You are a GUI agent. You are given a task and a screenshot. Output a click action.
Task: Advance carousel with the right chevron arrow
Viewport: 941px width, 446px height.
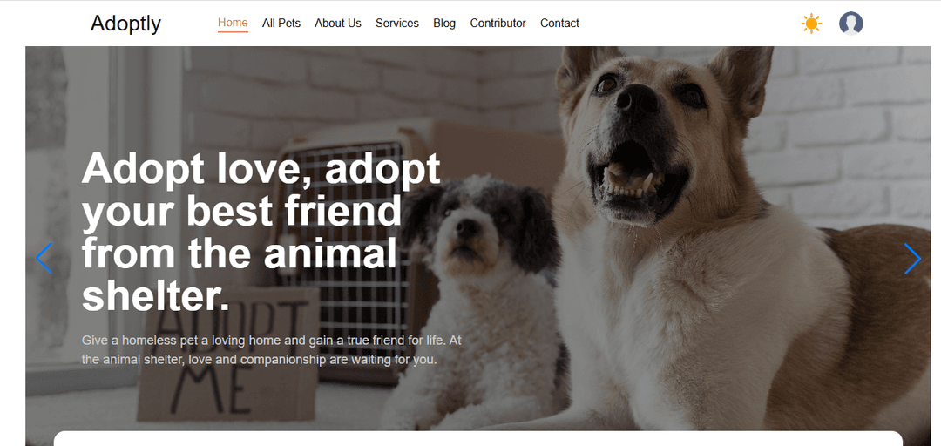click(x=912, y=258)
